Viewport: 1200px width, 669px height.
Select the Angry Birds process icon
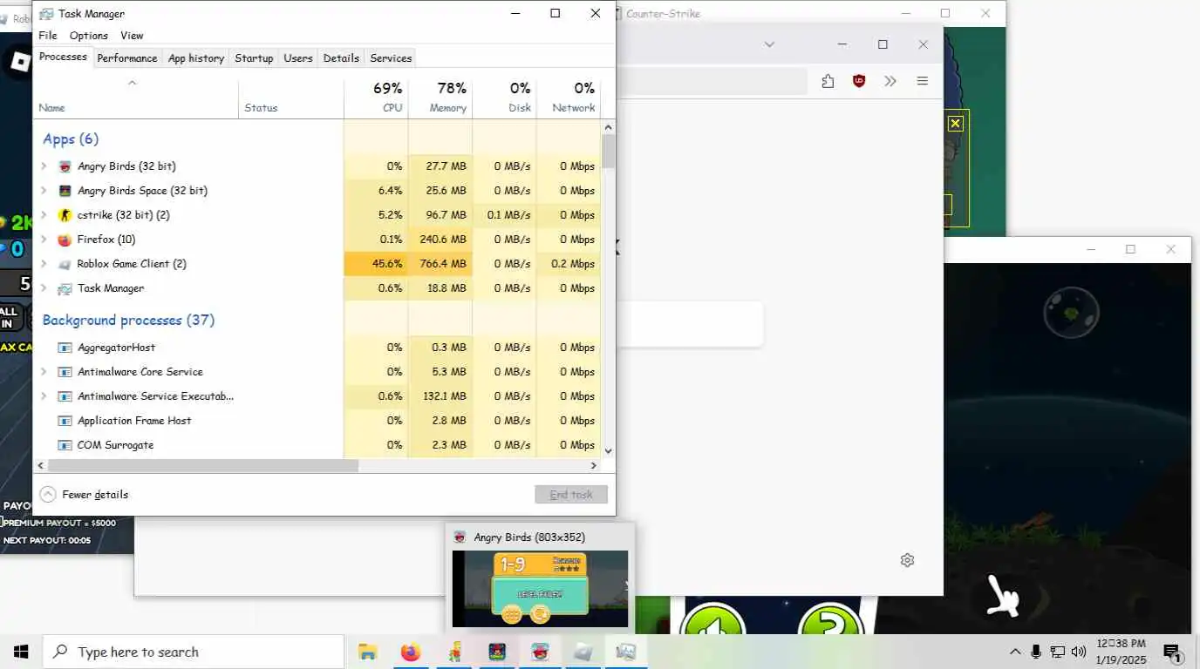click(x=65, y=166)
